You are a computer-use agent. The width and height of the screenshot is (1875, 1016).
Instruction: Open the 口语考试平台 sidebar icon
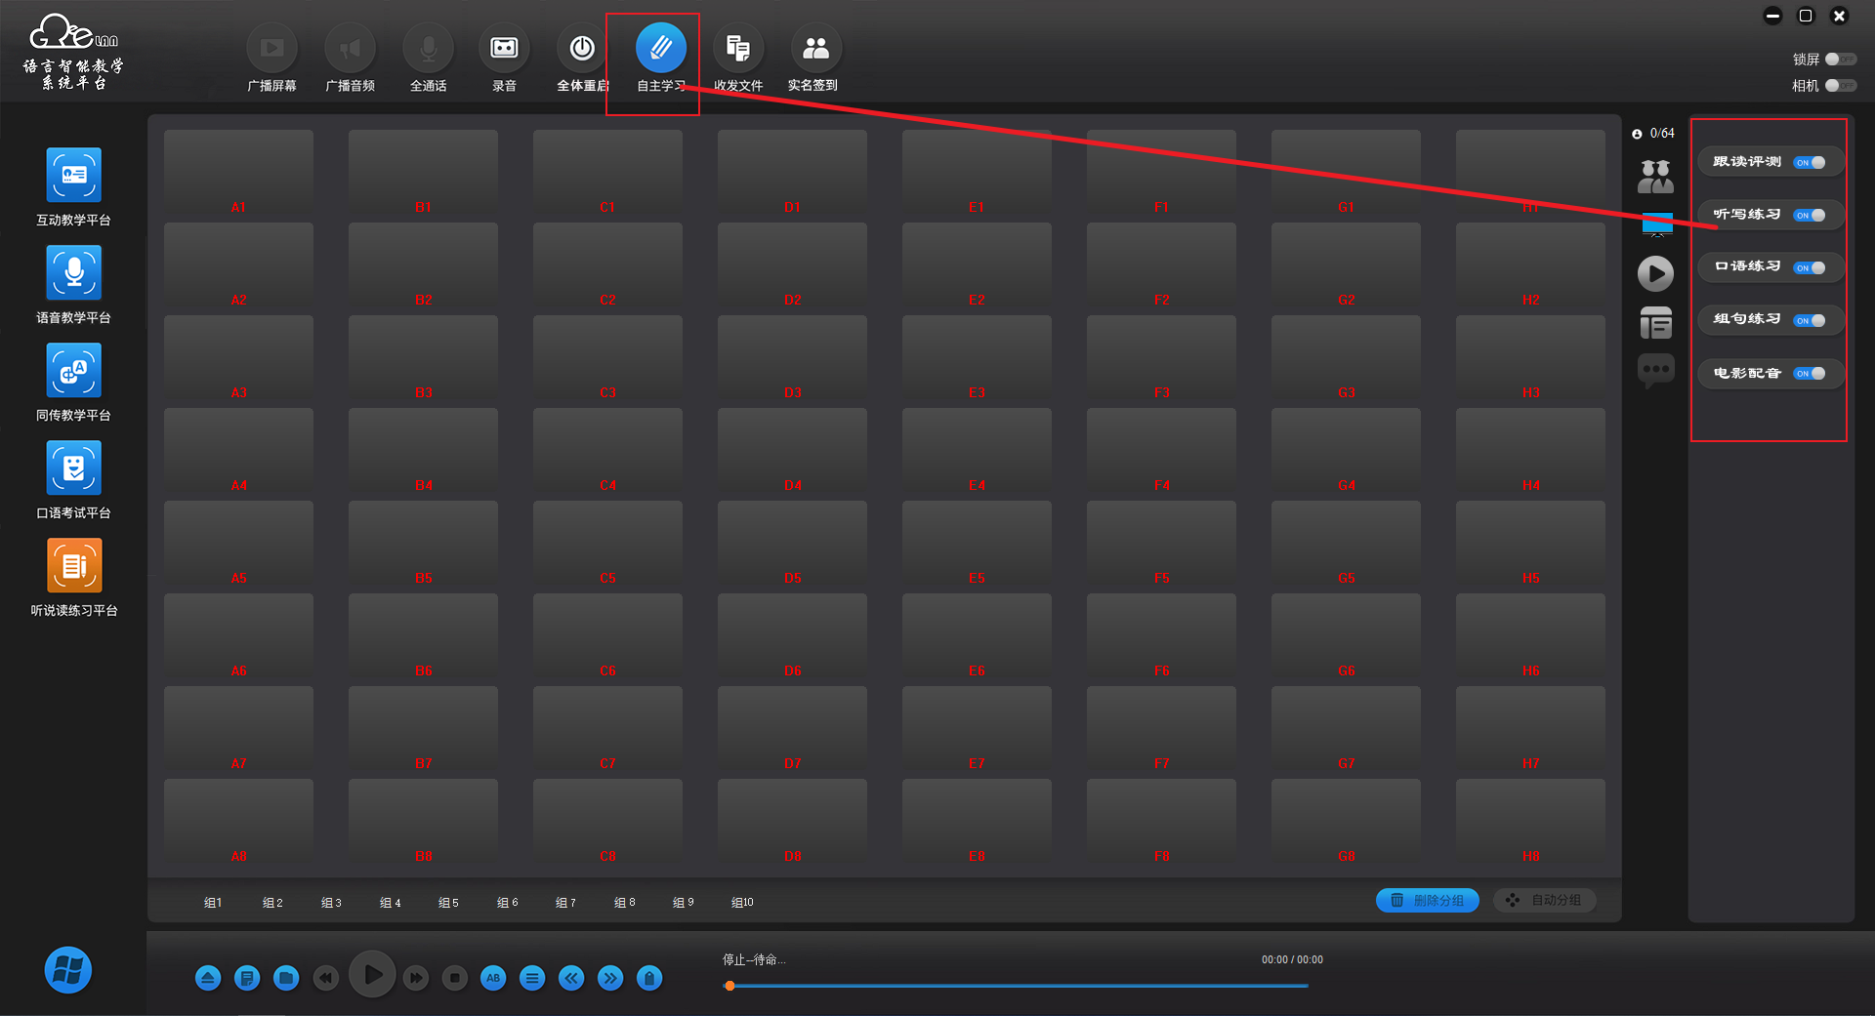[x=74, y=468]
